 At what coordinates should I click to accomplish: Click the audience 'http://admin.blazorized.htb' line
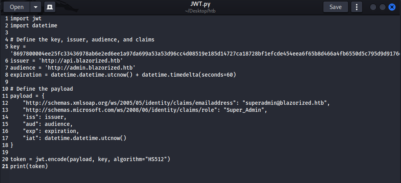tap(90, 68)
